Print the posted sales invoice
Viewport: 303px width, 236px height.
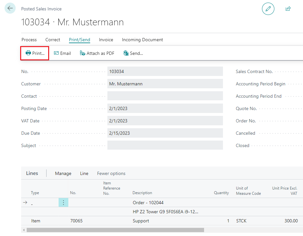click(x=35, y=53)
